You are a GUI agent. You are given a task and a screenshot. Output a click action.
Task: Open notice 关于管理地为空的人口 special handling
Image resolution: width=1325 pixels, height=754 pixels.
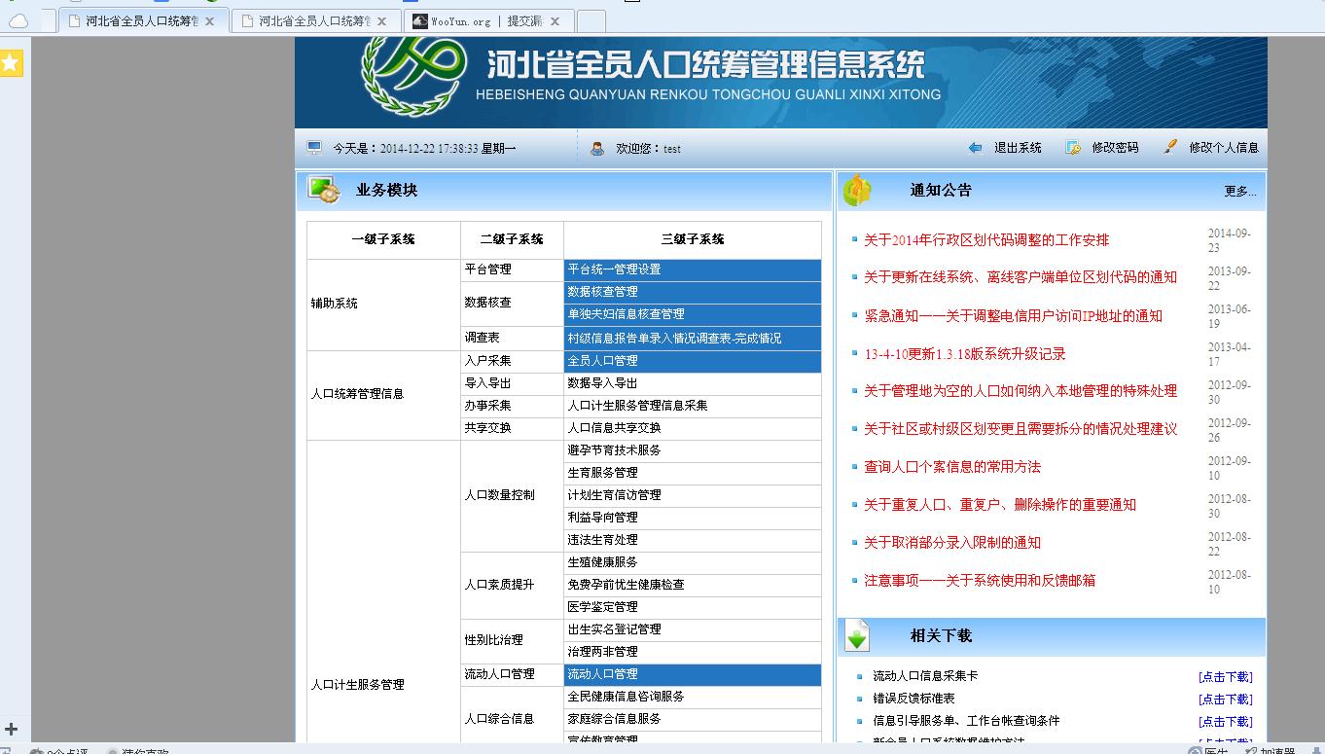1021,391
